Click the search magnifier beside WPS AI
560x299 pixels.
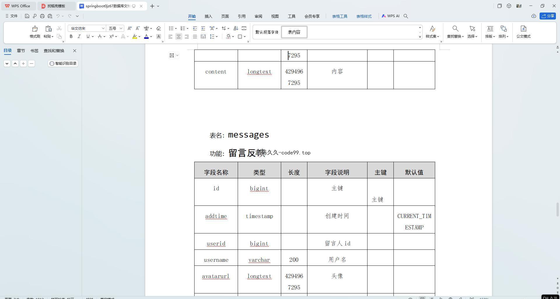[x=406, y=16]
